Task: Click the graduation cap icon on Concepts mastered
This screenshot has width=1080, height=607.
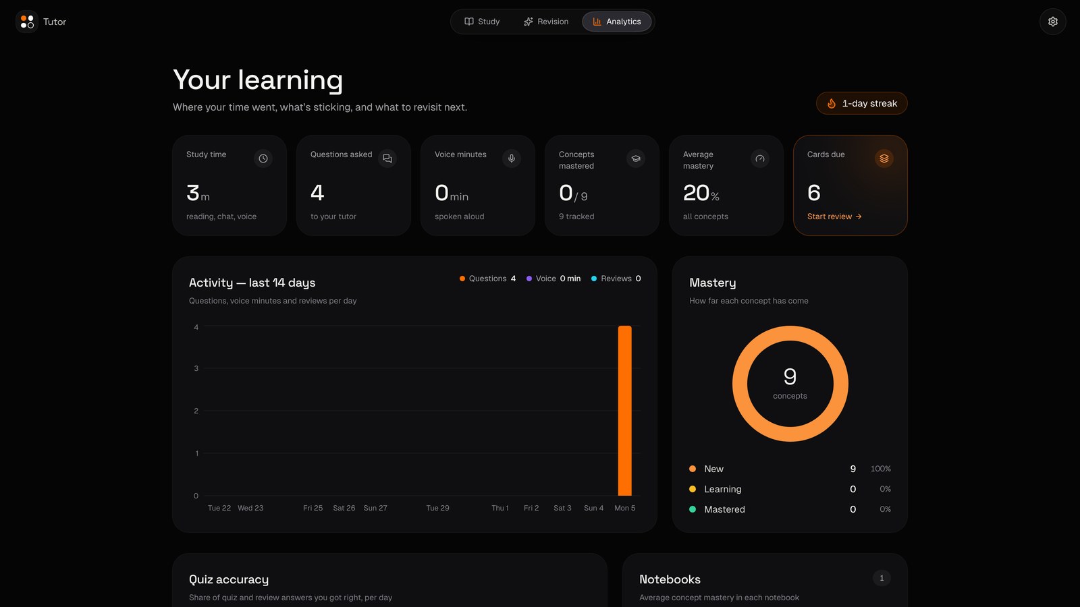Action: (636, 158)
